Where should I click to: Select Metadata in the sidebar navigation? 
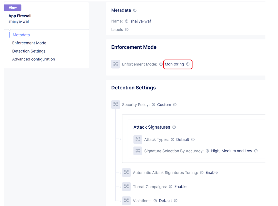click(21, 35)
